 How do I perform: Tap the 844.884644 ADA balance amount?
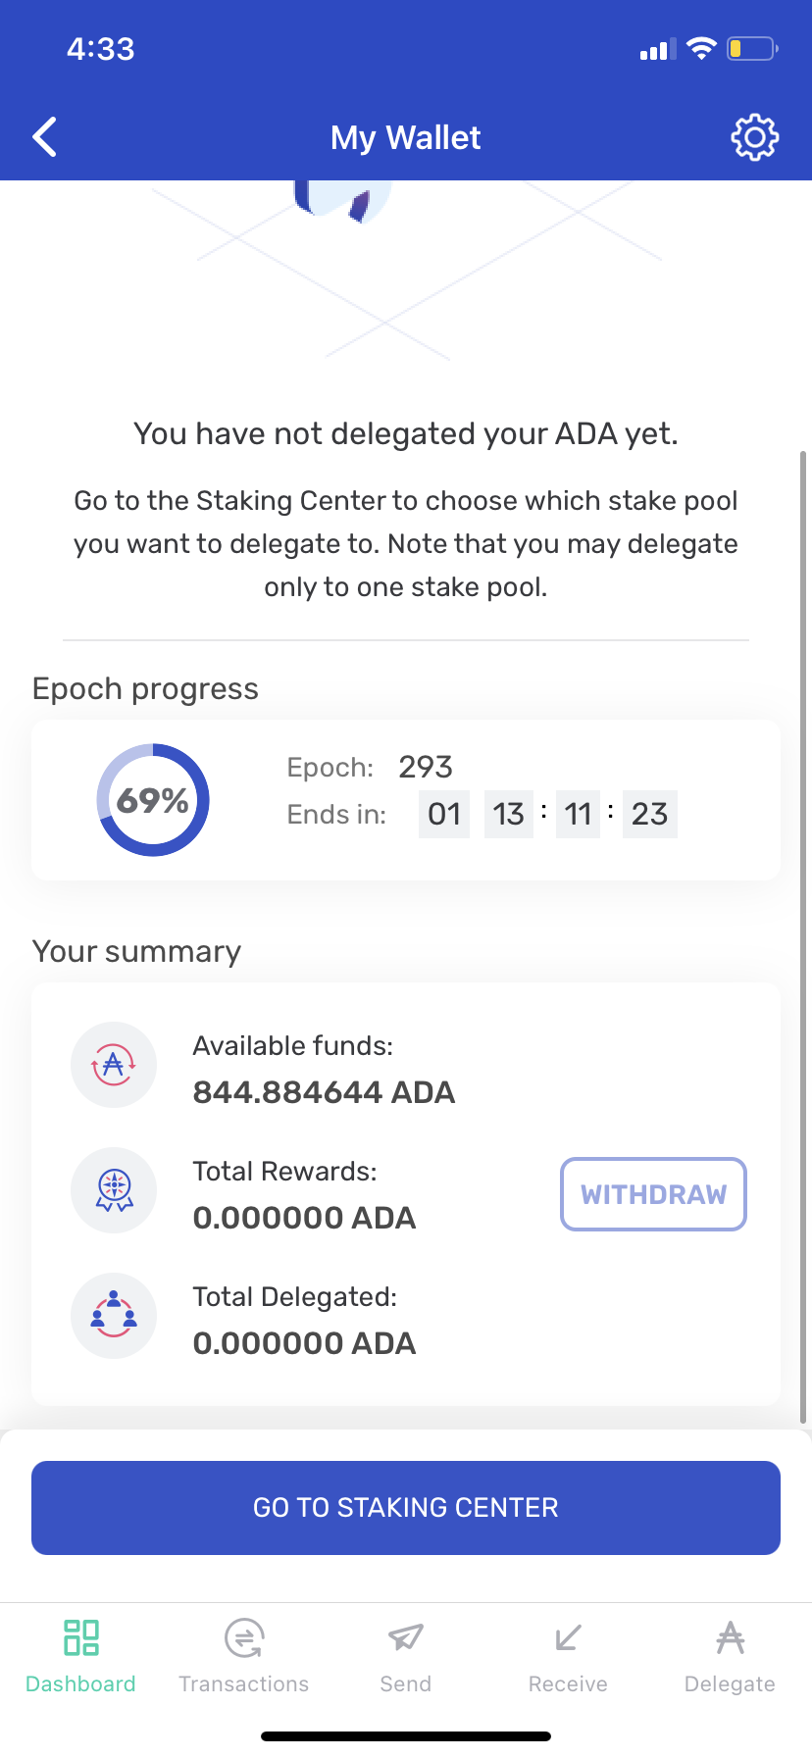coord(324,1092)
